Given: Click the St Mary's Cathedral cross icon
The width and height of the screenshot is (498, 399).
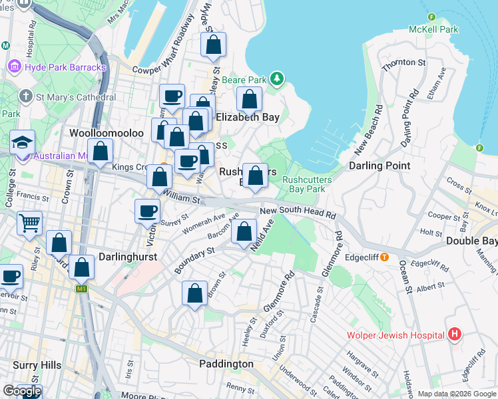Looking at the screenshot, I should [26, 96].
